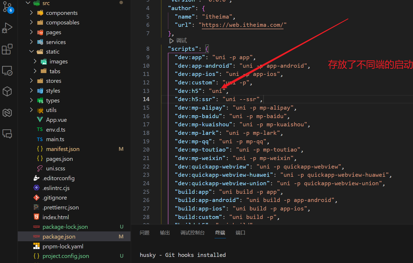Expand the types folder
This screenshot has width=413, height=263.
point(31,100)
